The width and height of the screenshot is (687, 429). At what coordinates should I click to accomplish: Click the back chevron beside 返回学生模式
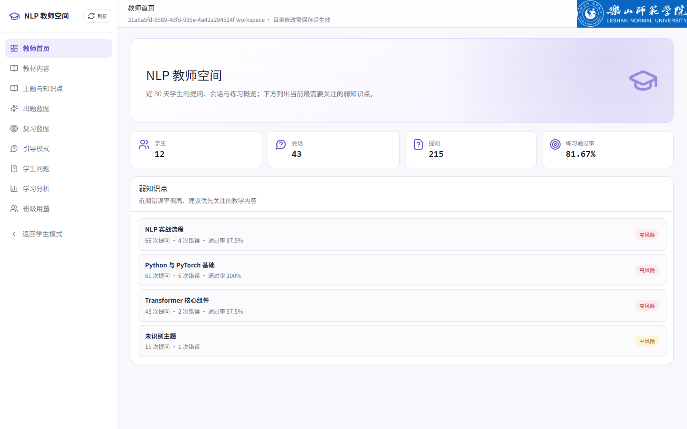(x=14, y=234)
